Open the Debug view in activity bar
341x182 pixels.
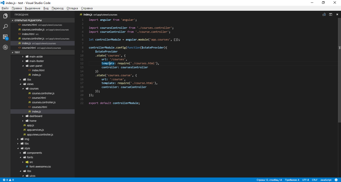pos(5,47)
